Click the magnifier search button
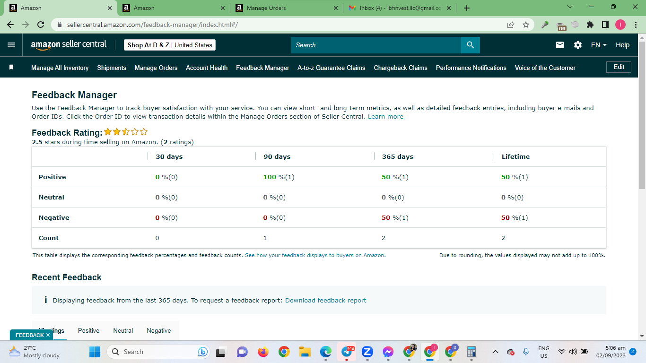 [x=470, y=45]
